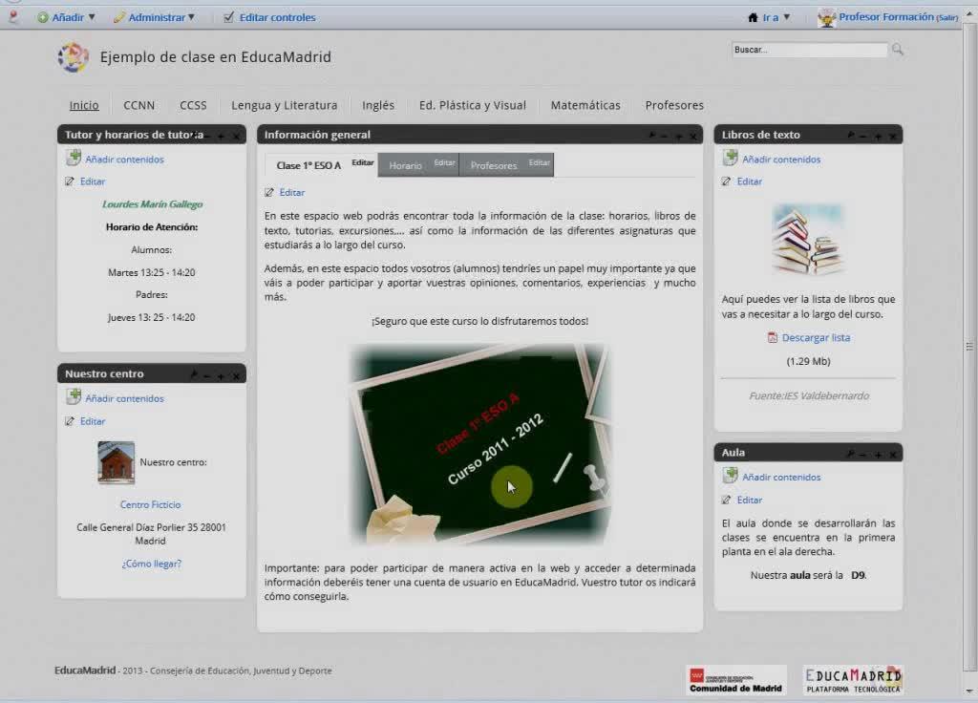Click Editar label on the Horario tab
Viewport: 978px width, 703px height.
tap(445, 162)
